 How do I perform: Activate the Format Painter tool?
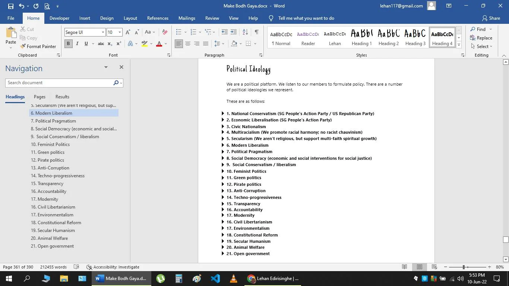tap(38, 47)
